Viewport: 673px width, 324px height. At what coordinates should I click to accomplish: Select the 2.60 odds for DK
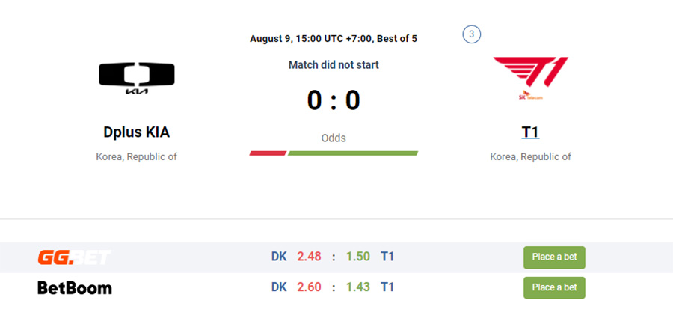[309, 287]
